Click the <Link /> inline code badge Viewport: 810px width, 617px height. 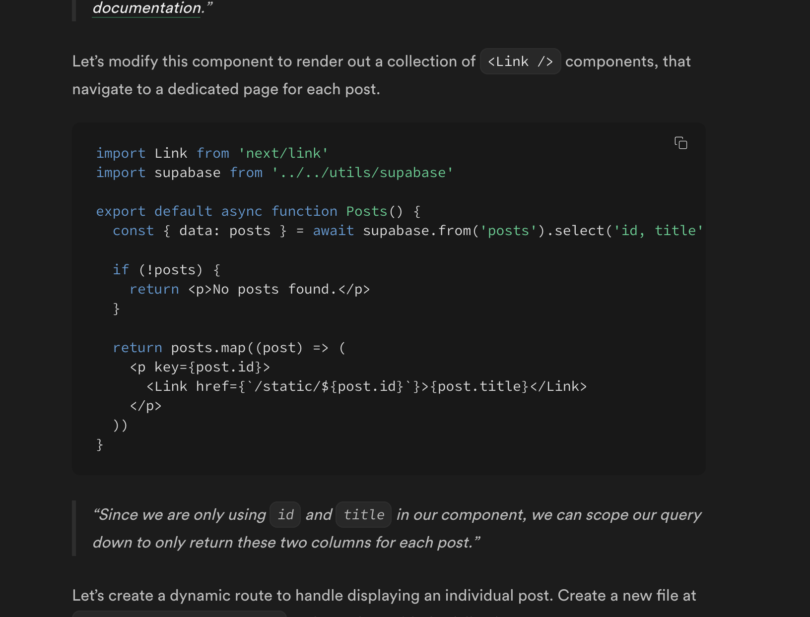pos(520,61)
